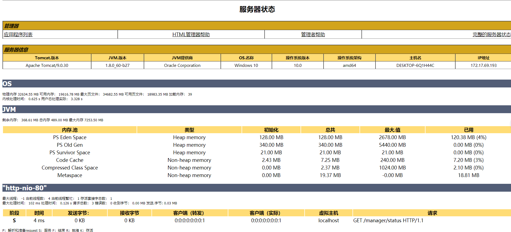The image size is (511, 232).
Task: Click the "http-nio-80" section heading
Action: [257, 188]
